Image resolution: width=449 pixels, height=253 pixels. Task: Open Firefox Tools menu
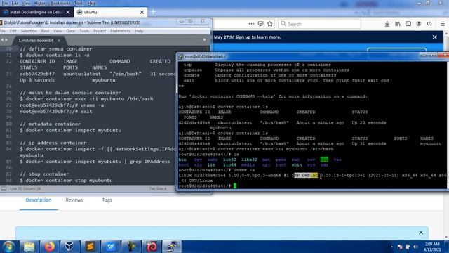[x=79, y=3]
